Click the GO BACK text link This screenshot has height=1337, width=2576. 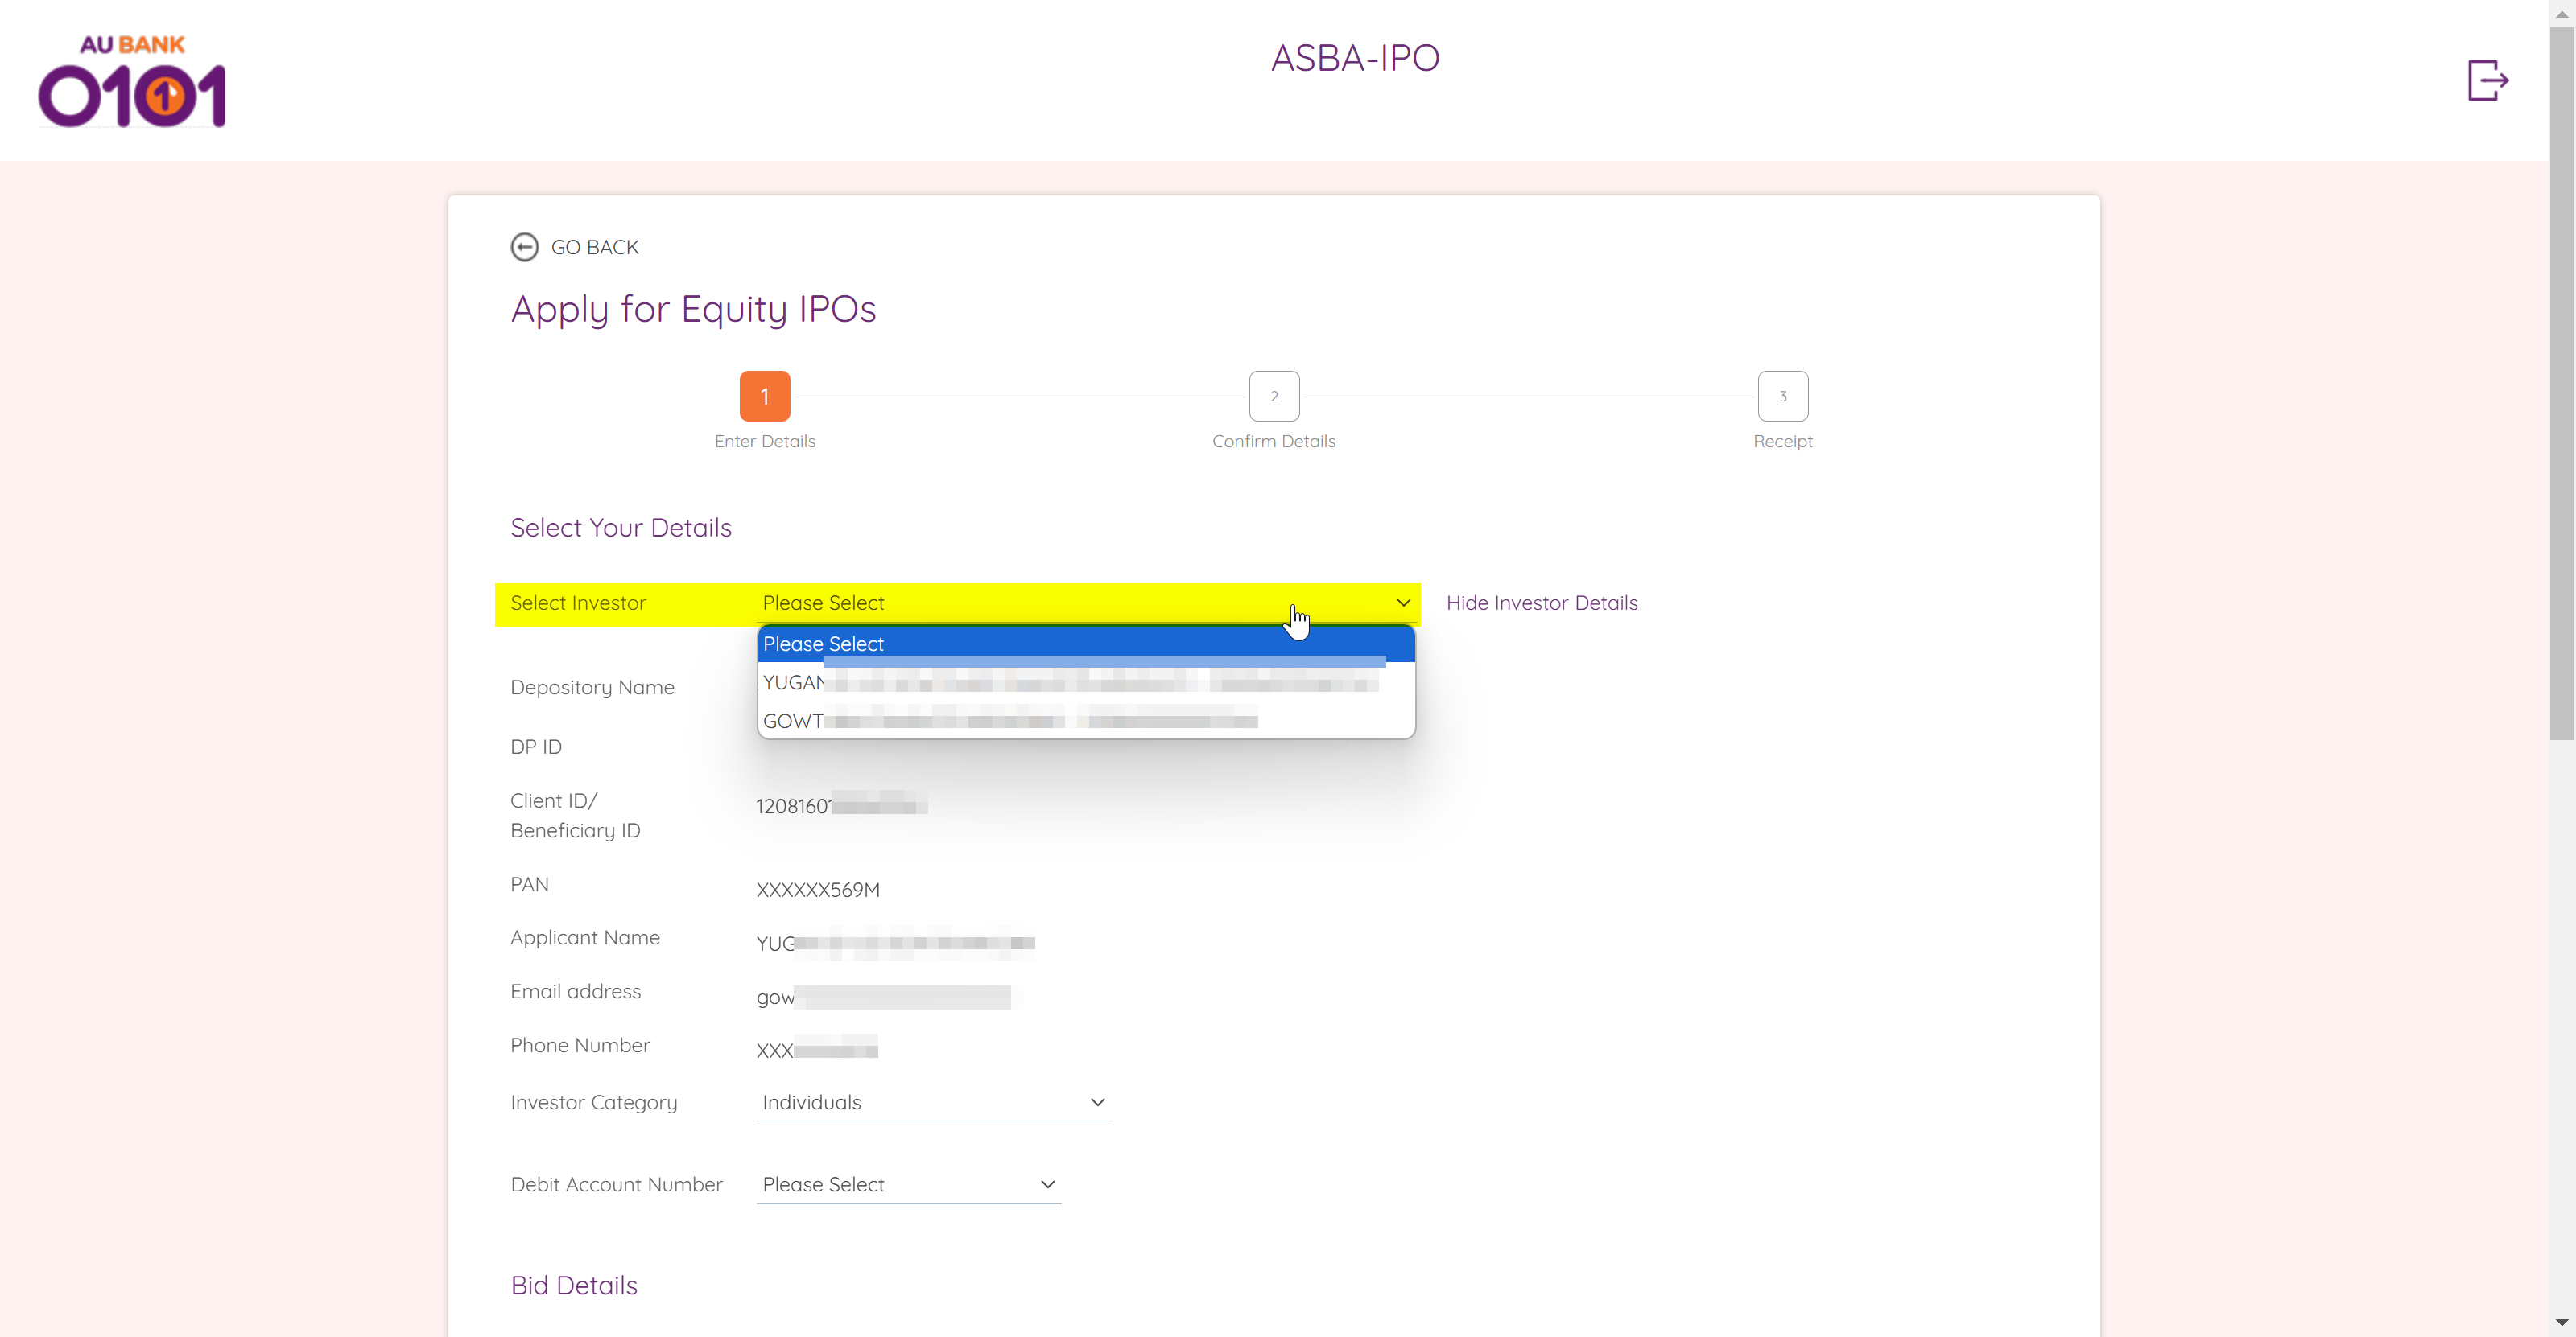tap(594, 247)
